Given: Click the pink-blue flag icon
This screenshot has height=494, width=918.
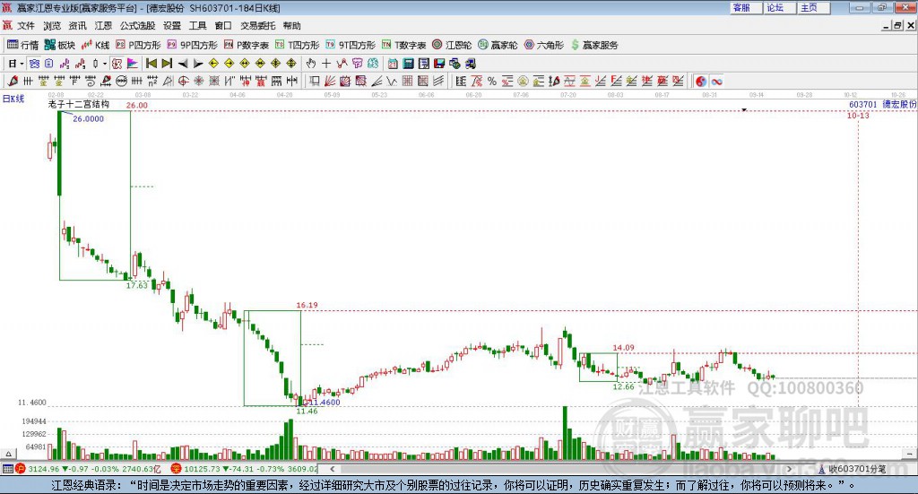Looking at the screenshot, I should (x=133, y=64).
